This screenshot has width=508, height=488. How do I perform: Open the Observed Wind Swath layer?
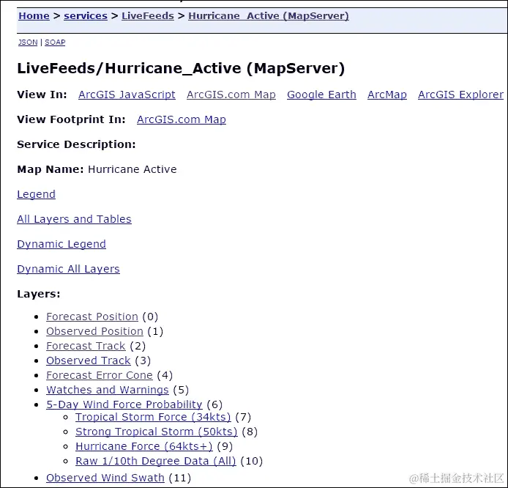(105, 478)
